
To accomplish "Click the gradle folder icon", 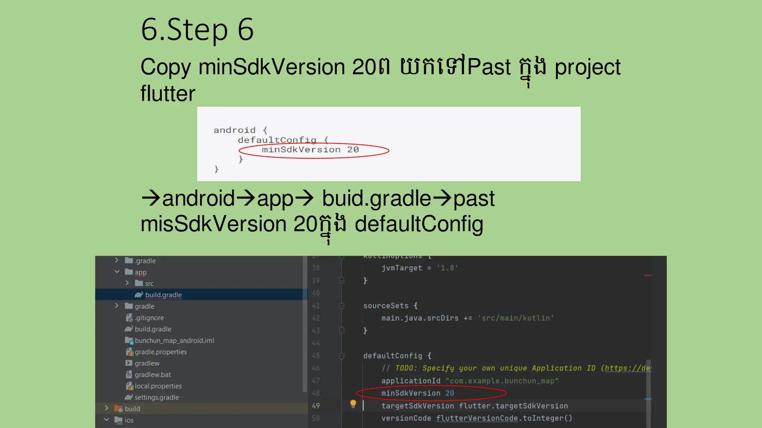I will 129,306.
